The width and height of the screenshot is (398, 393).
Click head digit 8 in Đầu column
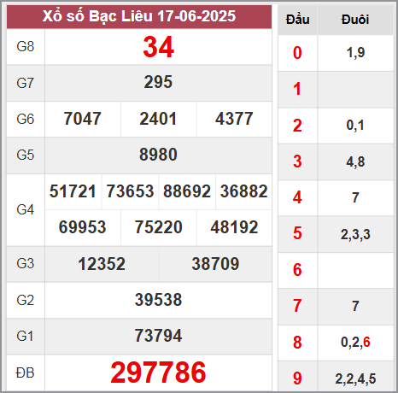297,343
